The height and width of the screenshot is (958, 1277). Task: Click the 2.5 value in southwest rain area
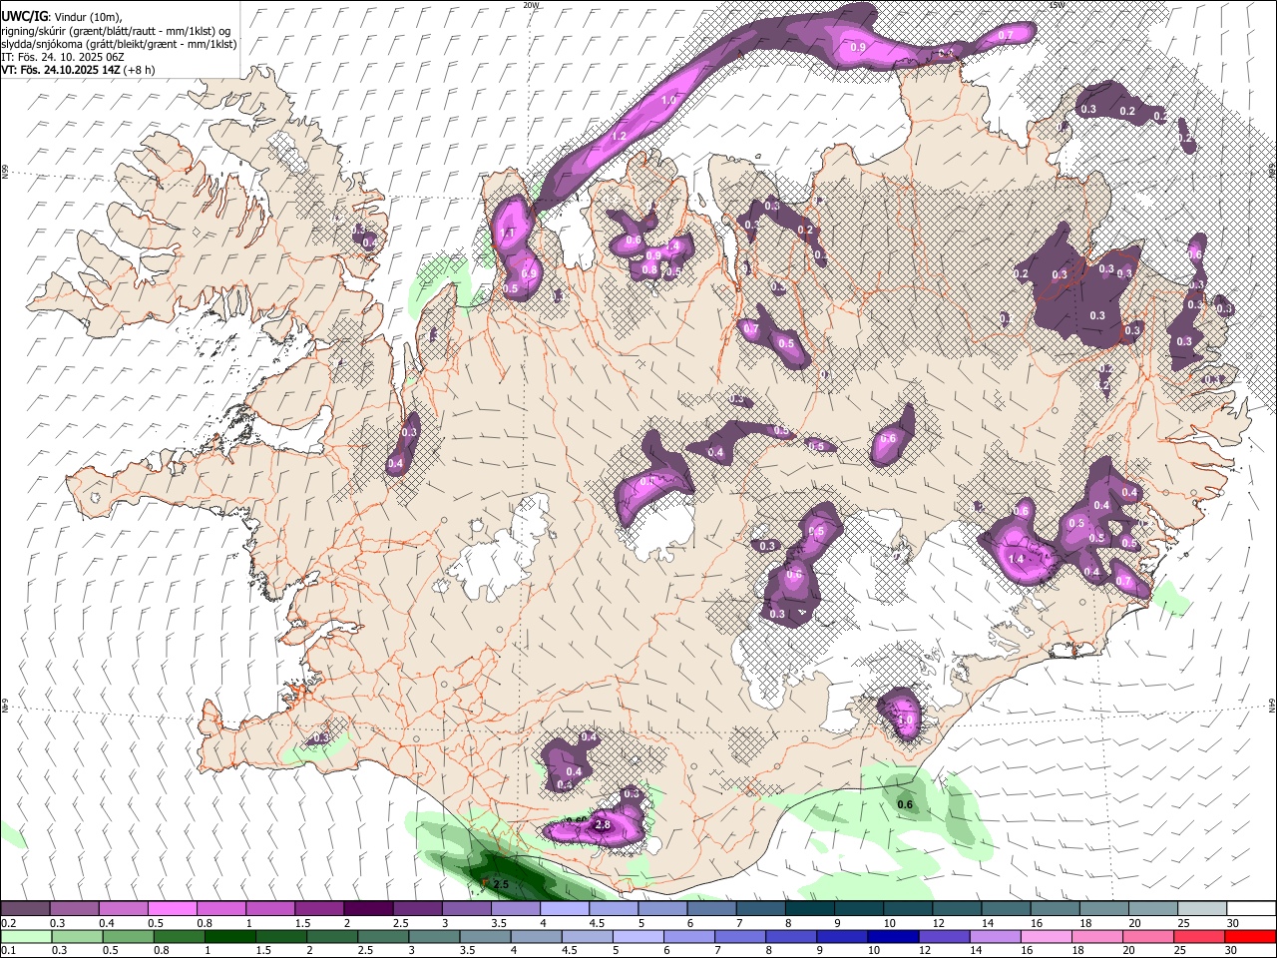tap(501, 884)
